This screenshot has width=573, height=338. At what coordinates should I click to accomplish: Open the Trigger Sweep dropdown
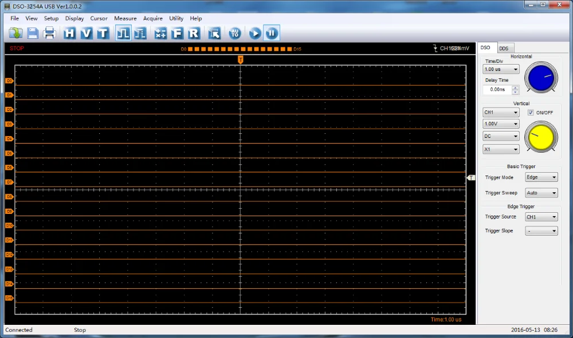[541, 193]
